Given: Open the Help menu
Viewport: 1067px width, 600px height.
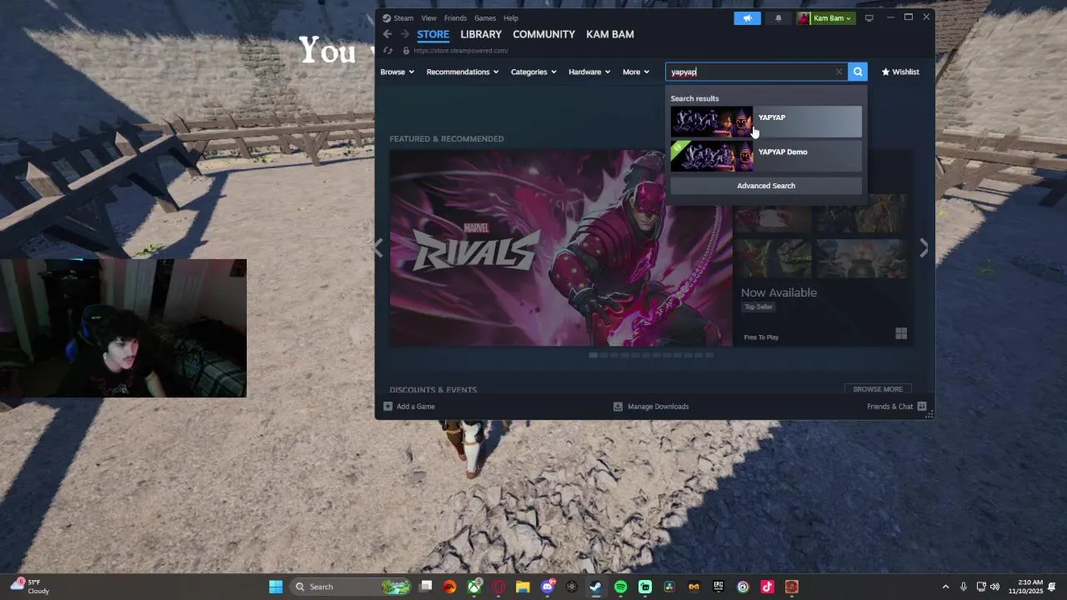Looking at the screenshot, I should [511, 17].
